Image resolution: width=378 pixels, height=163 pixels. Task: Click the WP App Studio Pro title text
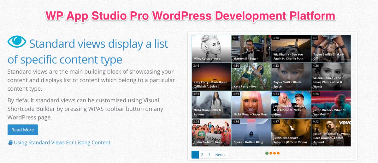click(190, 16)
